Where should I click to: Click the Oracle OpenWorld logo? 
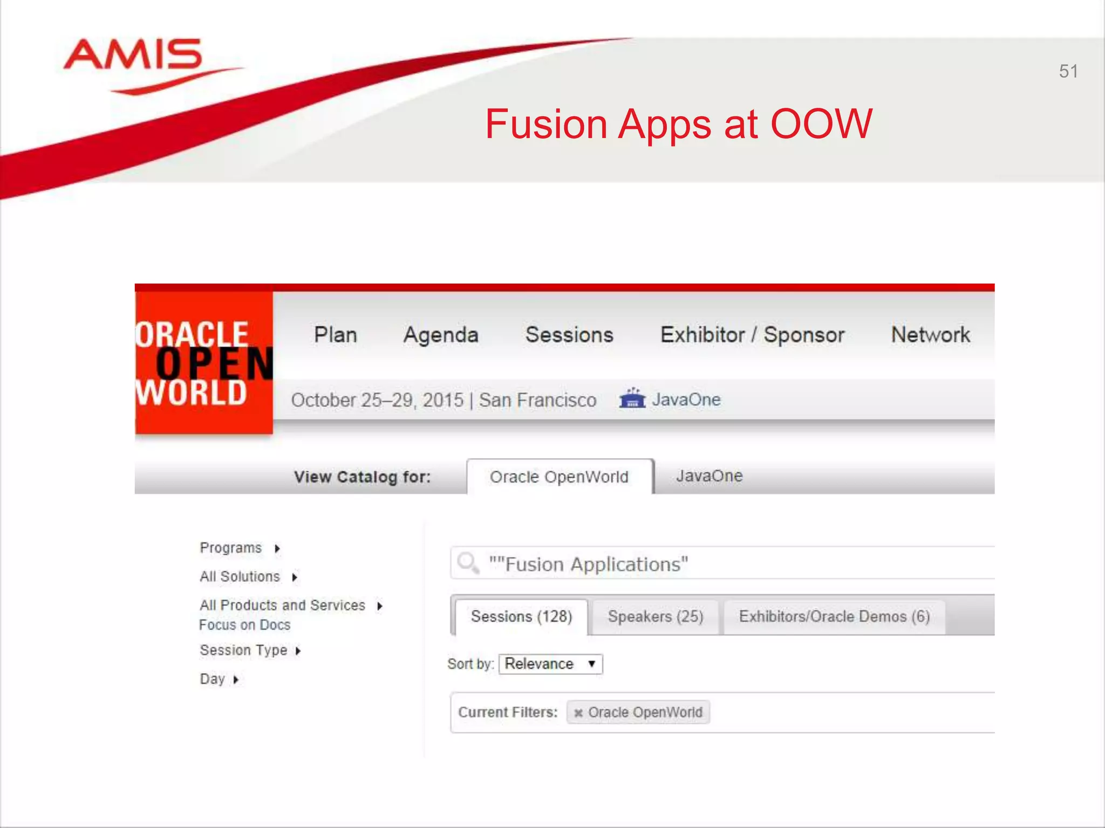click(x=204, y=362)
